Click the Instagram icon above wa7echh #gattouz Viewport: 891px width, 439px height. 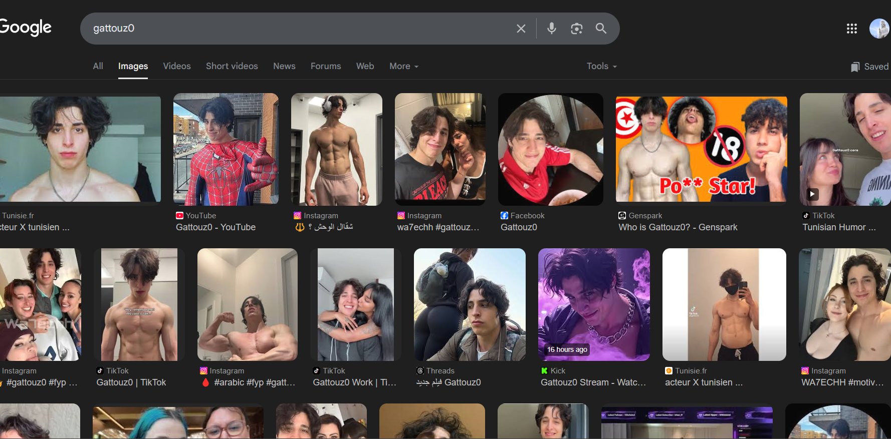pos(401,216)
